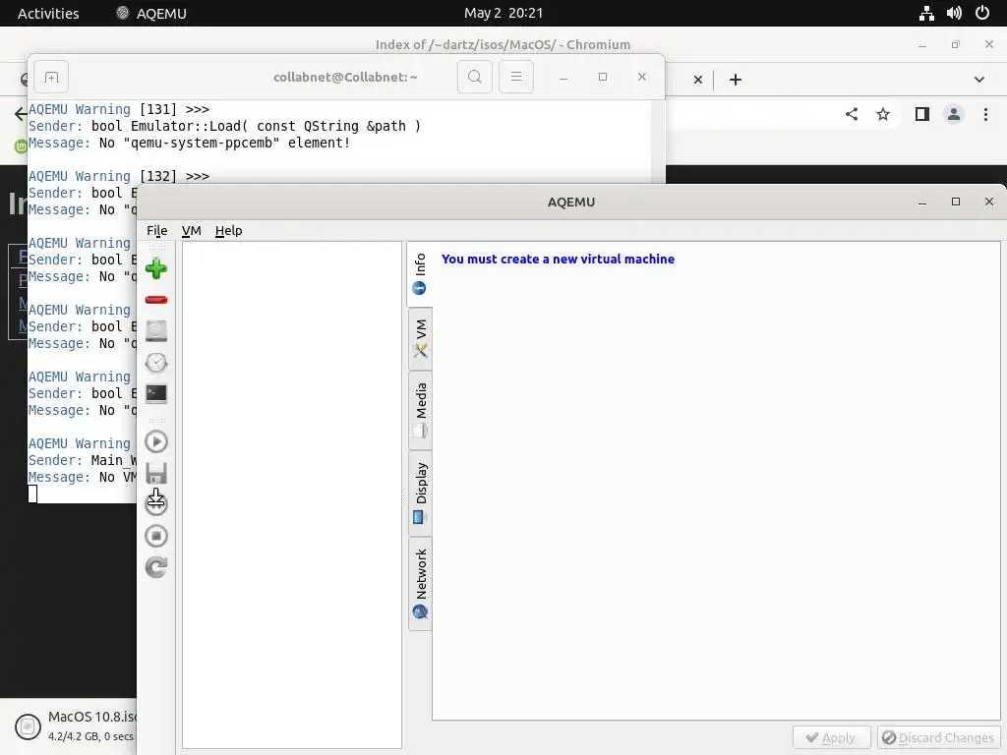Viewport: 1007px width, 755px height.
Task: Start the virtual machine with play icon
Action: pos(156,441)
